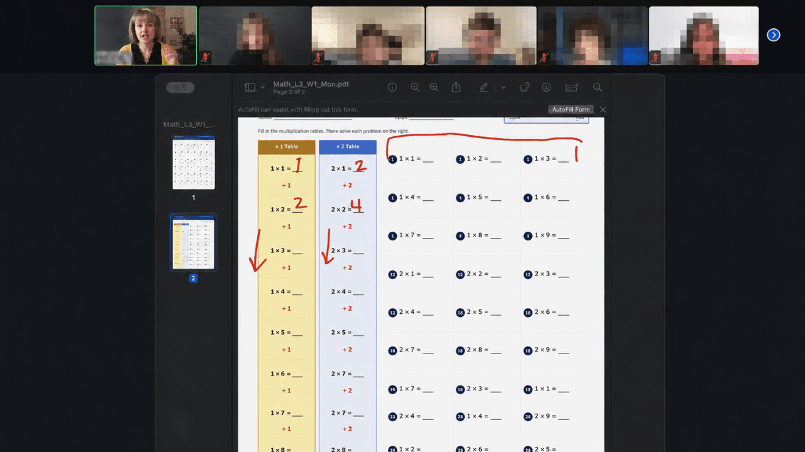Open search in the PDF toolbar
Screen dimensions: 805x452
[597, 87]
